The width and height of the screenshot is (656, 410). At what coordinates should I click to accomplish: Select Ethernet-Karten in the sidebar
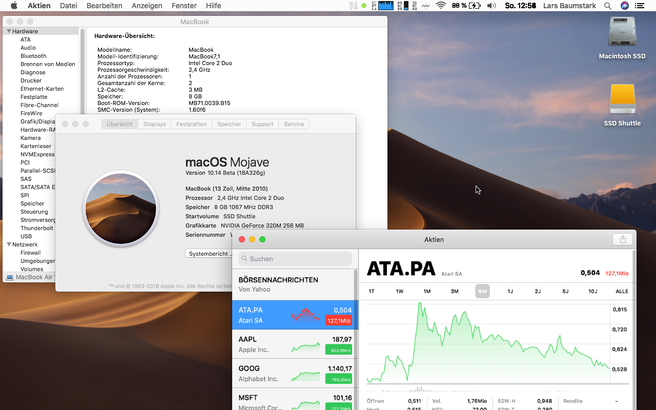(42, 89)
